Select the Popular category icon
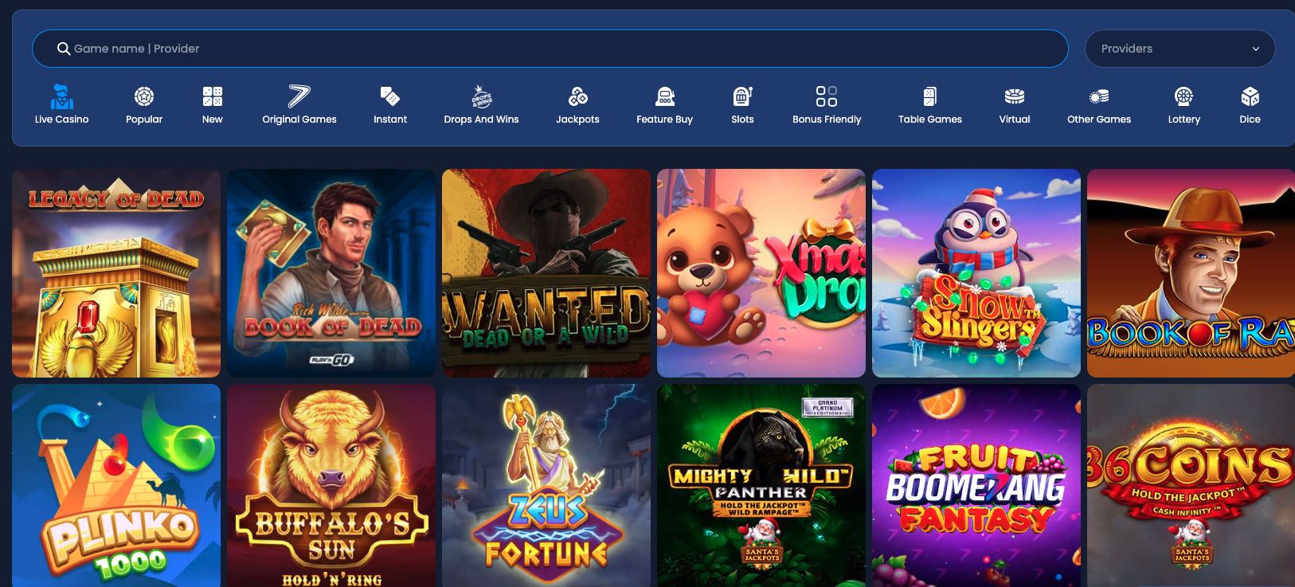Screen dimensions: 1295x587 coord(144,96)
